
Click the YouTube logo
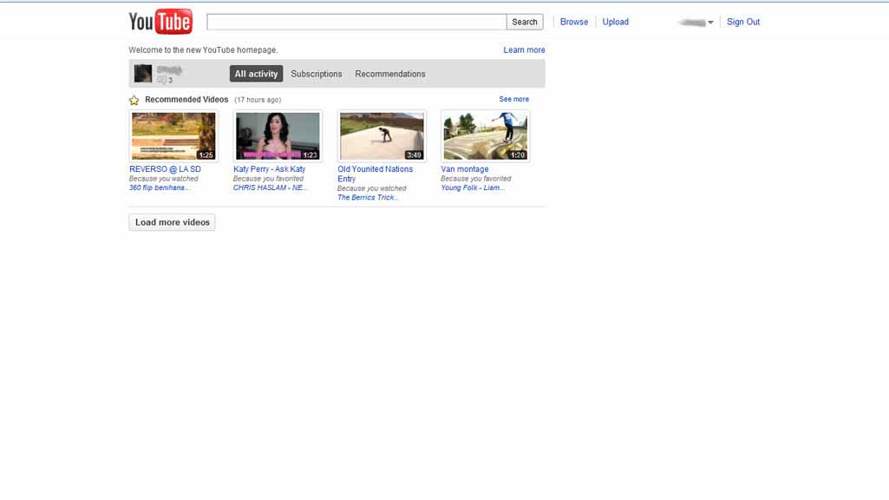(160, 22)
